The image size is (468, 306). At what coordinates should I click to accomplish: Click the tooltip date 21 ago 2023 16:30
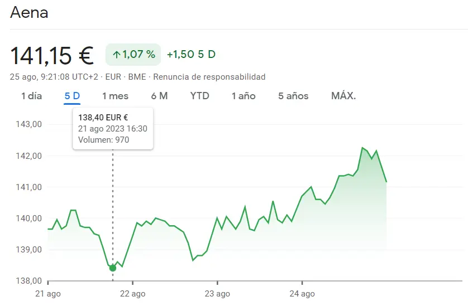113,129
